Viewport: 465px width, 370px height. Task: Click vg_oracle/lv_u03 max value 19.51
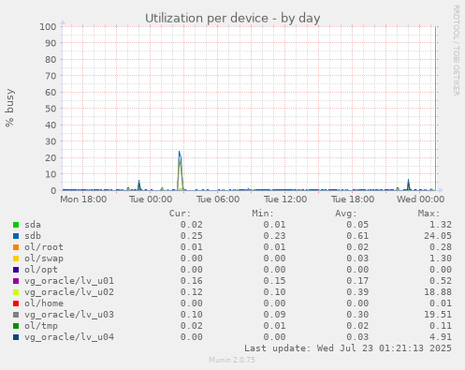point(438,315)
